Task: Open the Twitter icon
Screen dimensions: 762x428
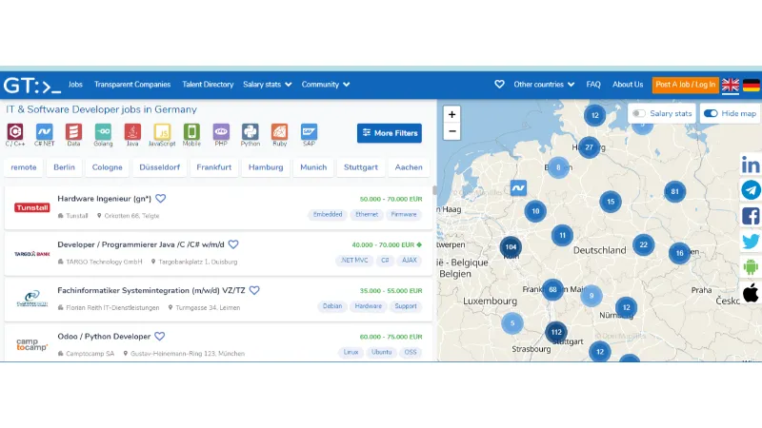Action: tap(751, 242)
